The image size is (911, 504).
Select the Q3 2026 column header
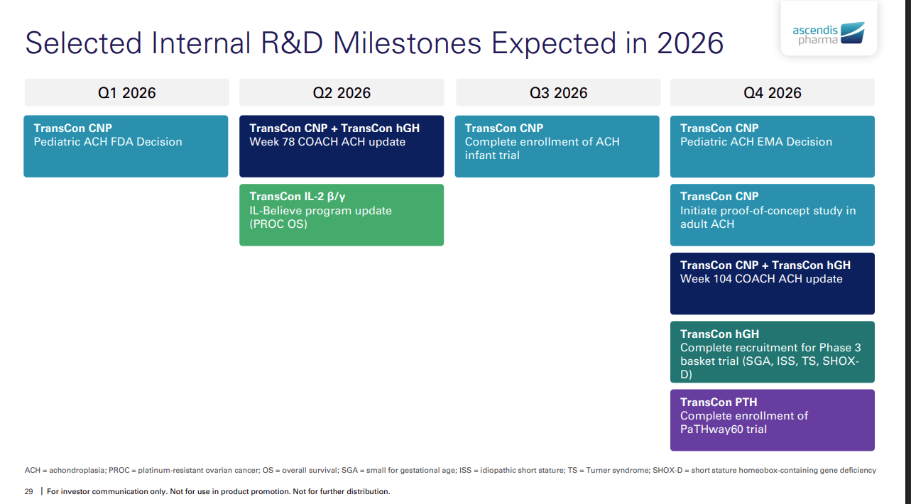click(558, 92)
